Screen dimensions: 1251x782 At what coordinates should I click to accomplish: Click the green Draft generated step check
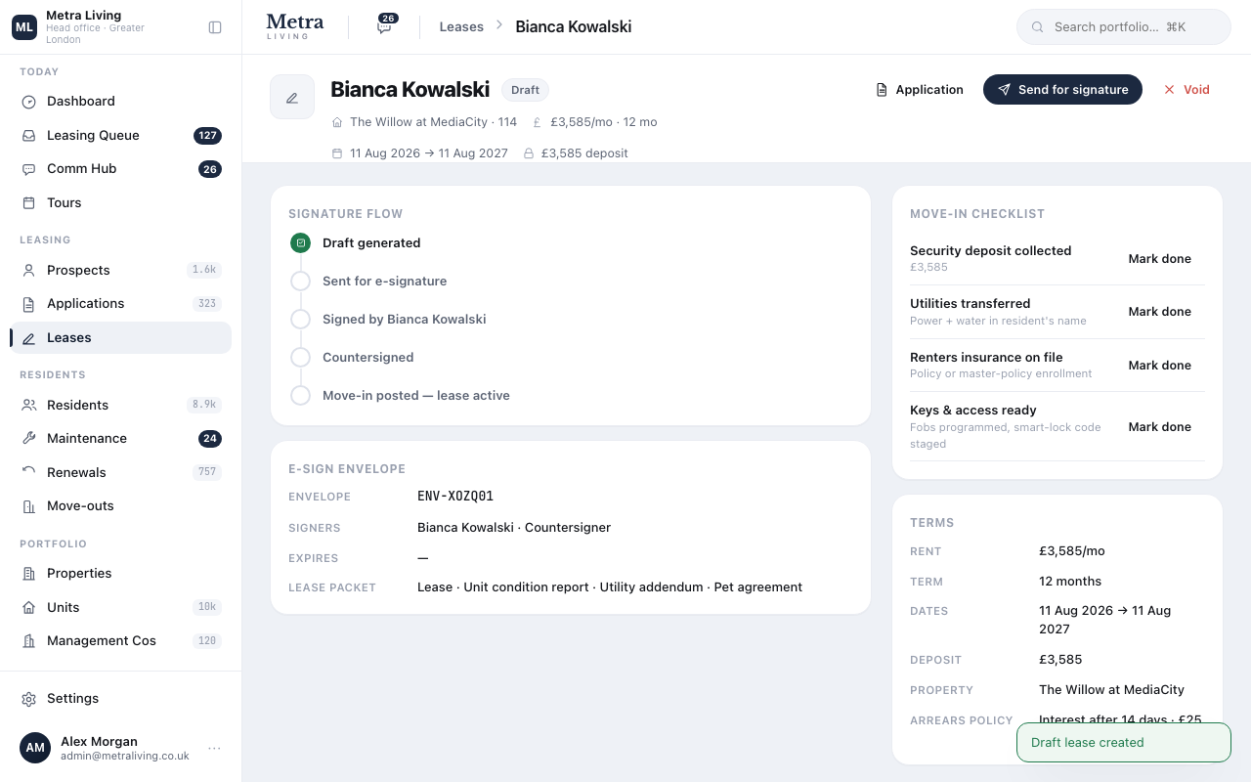pyautogui.click(x=300, y=243)
